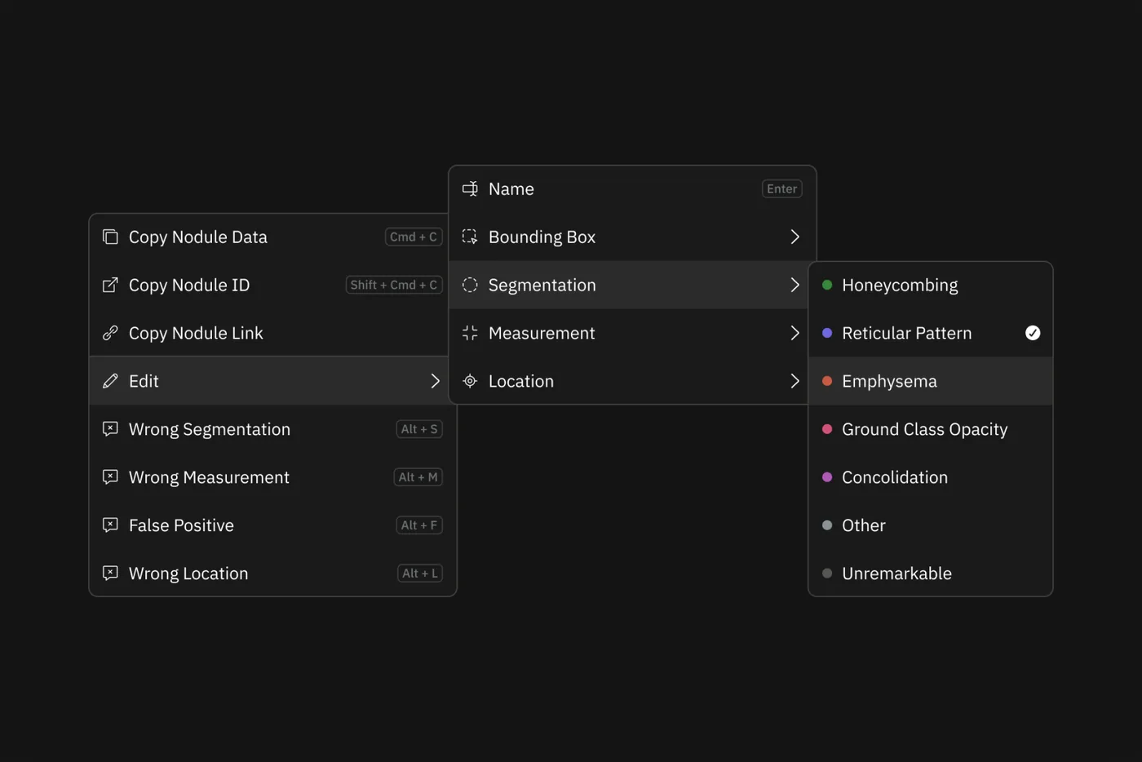Image resolution: width=1142 pixels, height=762 pixels.
Task: Click the flag icon beside Wrong Measurement
Action: pos(110,477)
